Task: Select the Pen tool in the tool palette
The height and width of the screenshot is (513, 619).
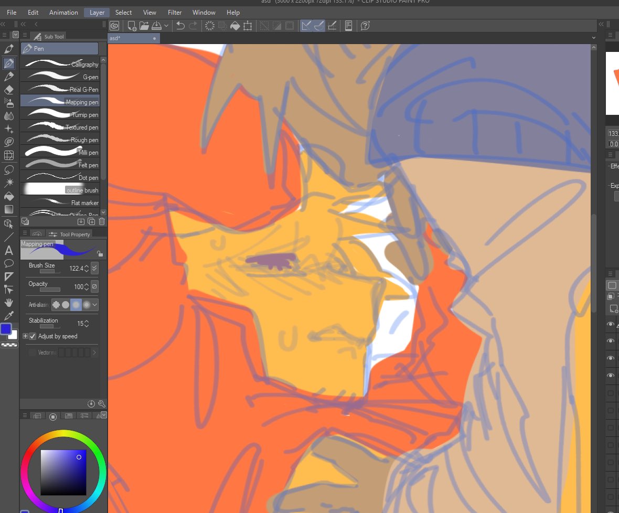Action: pyautogui.click(x=9, y=63)
